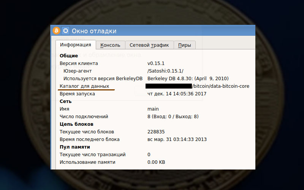This screenshot has width=304, height=190.
Task: Open the Консоль tab
Action: point(110,45)
